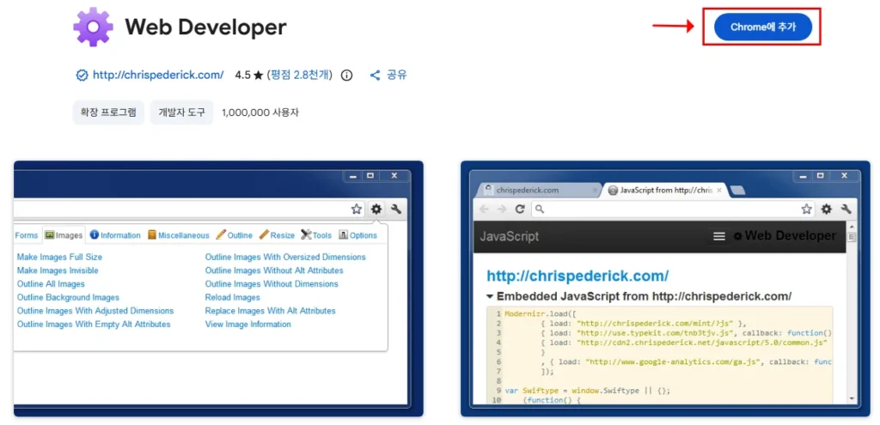Screen dimensions: 880x425
Task: Click Reload Images link
Action: [232, 298]
